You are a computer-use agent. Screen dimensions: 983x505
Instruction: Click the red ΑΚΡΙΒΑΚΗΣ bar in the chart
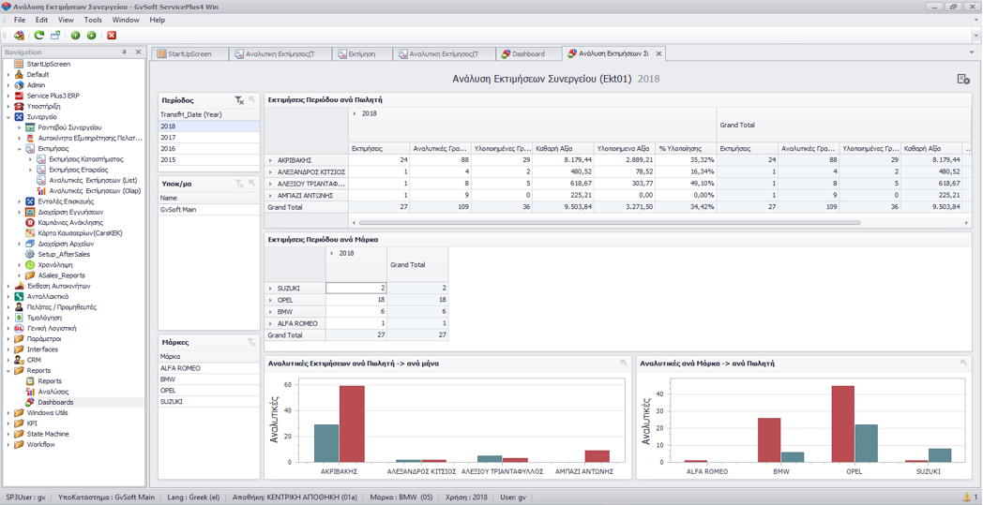pos(351,423)
